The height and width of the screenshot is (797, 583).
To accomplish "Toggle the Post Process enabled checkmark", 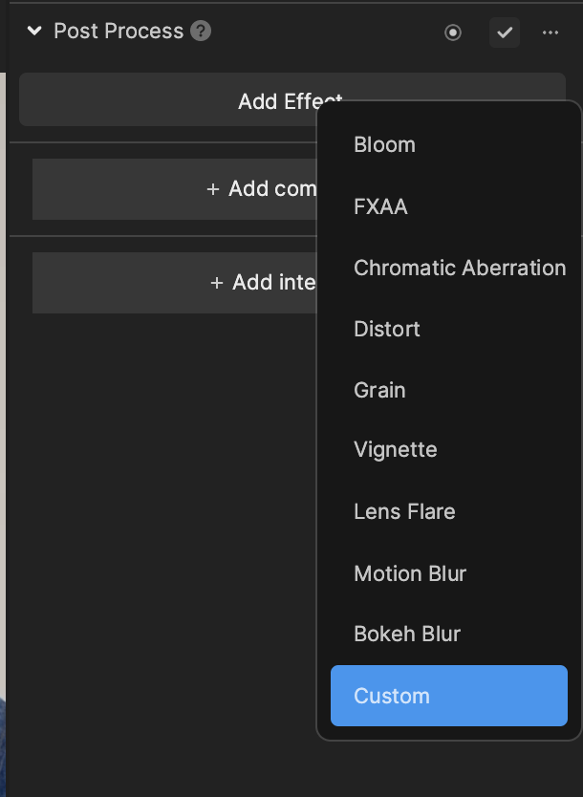I will point(505,32).
